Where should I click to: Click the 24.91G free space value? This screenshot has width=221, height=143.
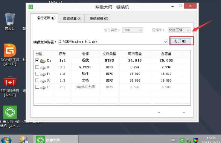(135, 61)
